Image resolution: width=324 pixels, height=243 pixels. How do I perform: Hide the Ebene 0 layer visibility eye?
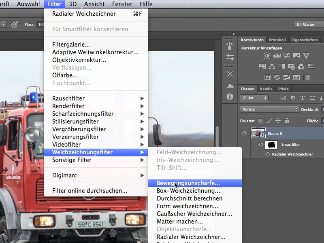pyautogui.click(x=244, y=133)
